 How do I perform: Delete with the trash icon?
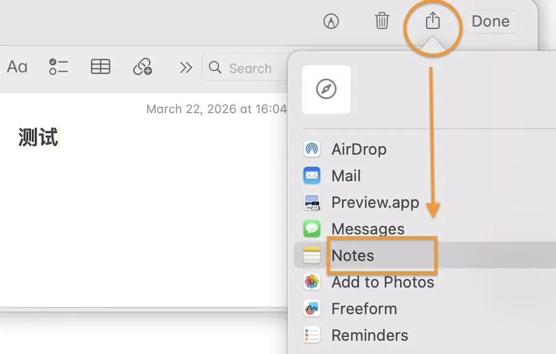pos(382,21)
